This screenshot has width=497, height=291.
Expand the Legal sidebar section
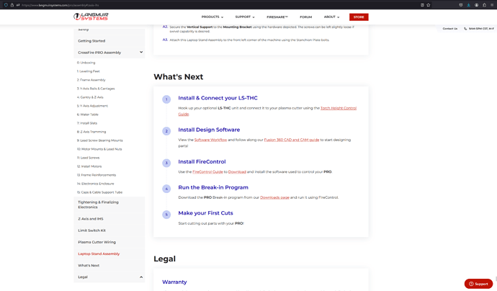point(141,277)
